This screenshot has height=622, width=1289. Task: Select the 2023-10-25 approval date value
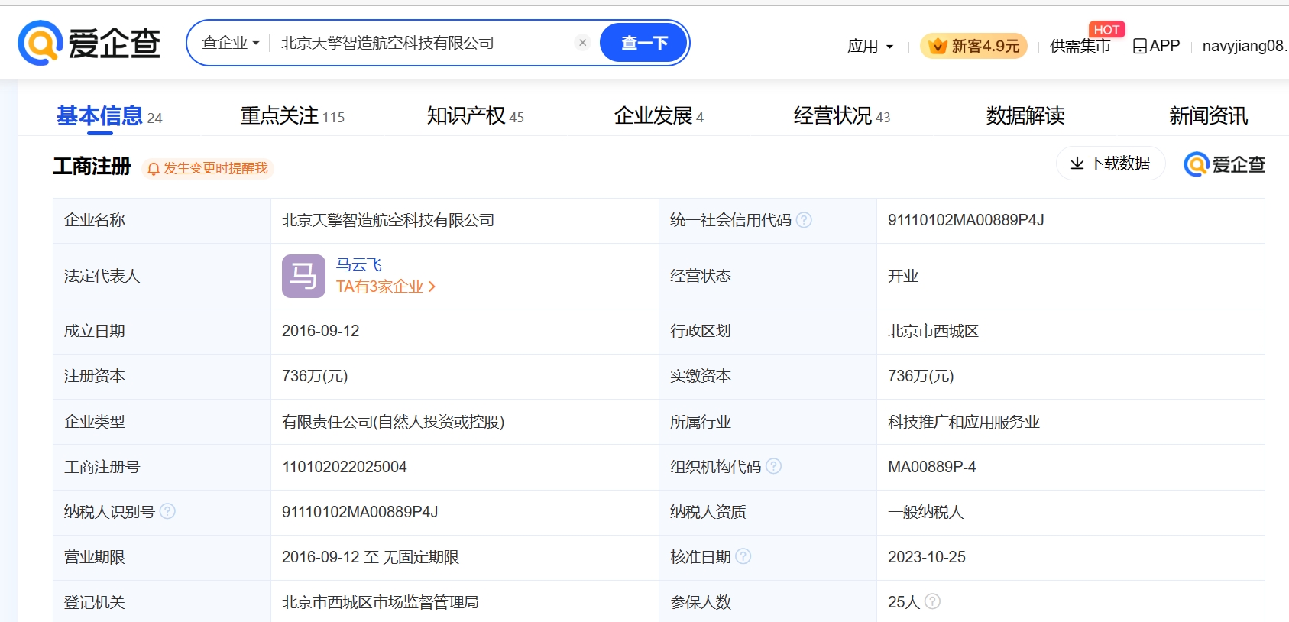[927, 557]
